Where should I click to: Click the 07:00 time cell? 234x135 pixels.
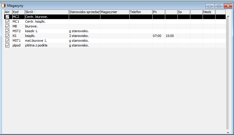pos(159,36)
